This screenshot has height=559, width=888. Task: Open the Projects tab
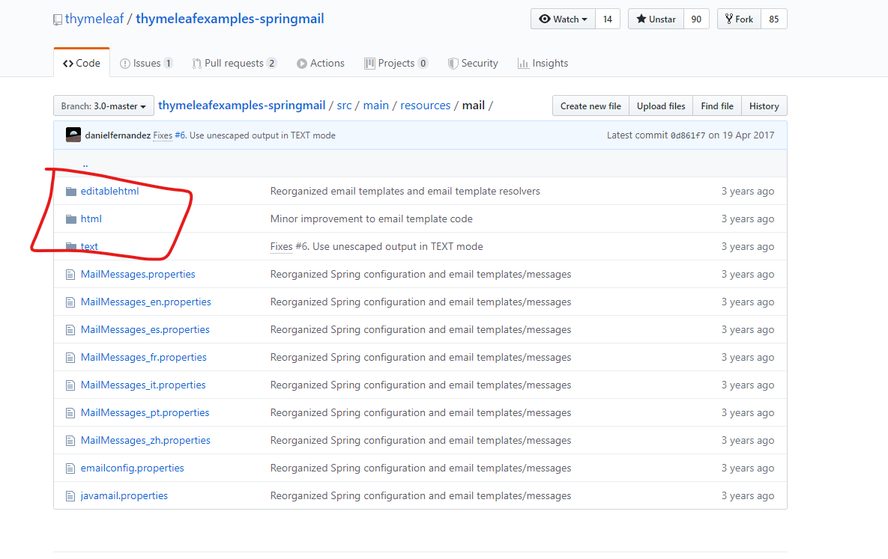point(396,64)
